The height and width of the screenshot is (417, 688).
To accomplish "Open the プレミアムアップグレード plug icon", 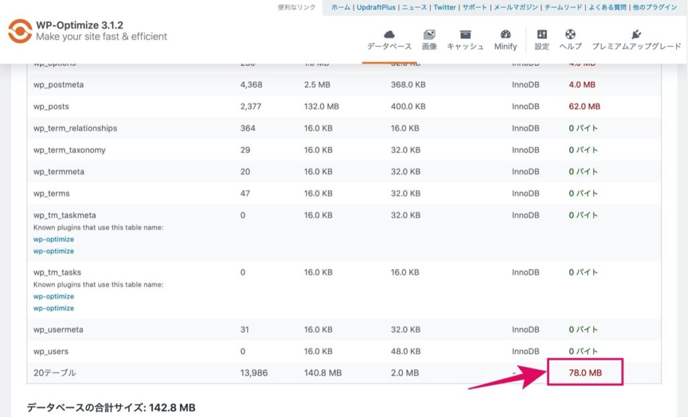I will [x=636, y=35].
